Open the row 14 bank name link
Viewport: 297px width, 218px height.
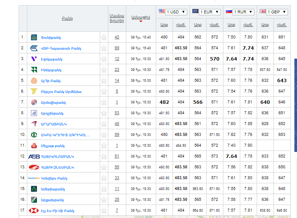[x=54, y=178]
